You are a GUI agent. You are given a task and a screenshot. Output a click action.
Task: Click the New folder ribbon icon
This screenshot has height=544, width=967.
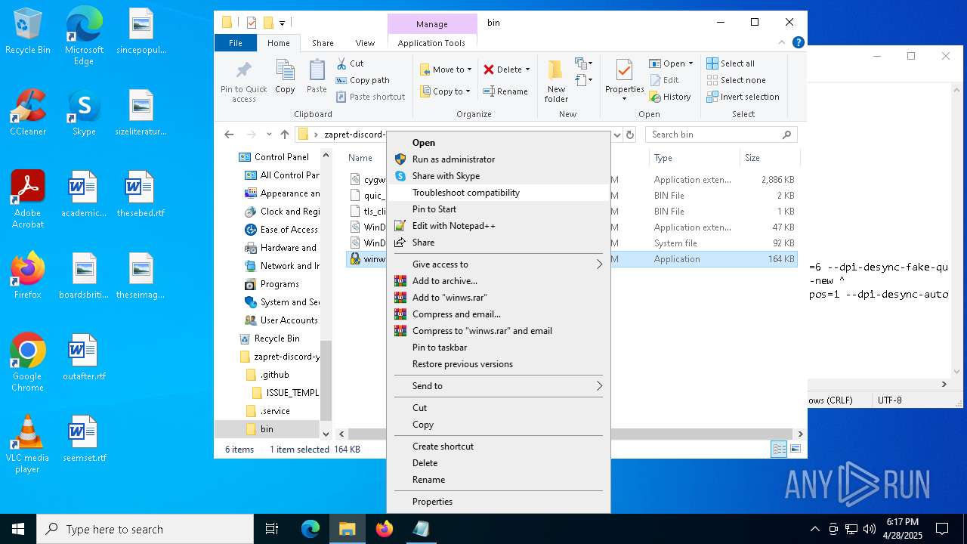pyautogui.click(x=556, y=81)
